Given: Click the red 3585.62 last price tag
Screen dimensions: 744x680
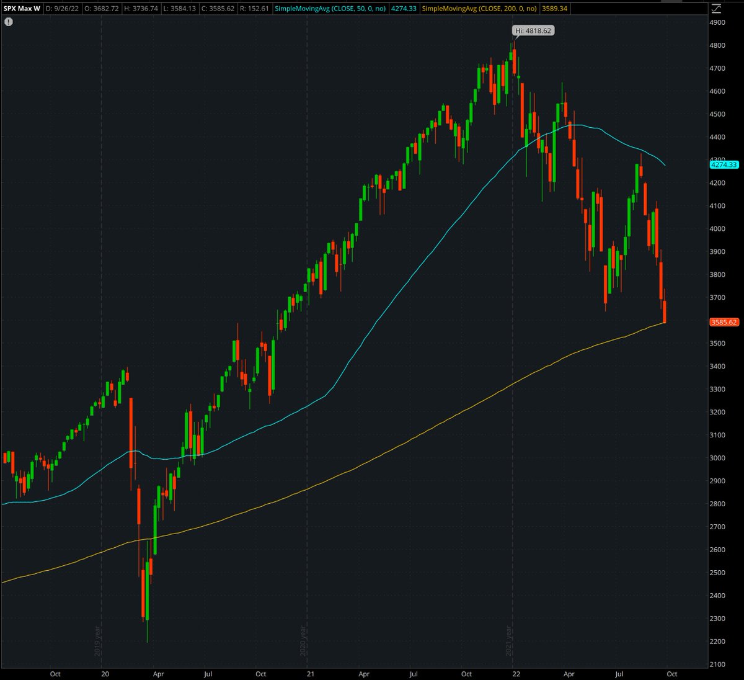Looking at the screenshot, I should 724,322.
